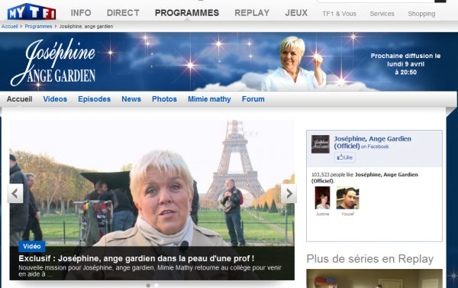Open the Services link
Image resolution: width=458 pixels, height=288 pixels.
point(382,14)
